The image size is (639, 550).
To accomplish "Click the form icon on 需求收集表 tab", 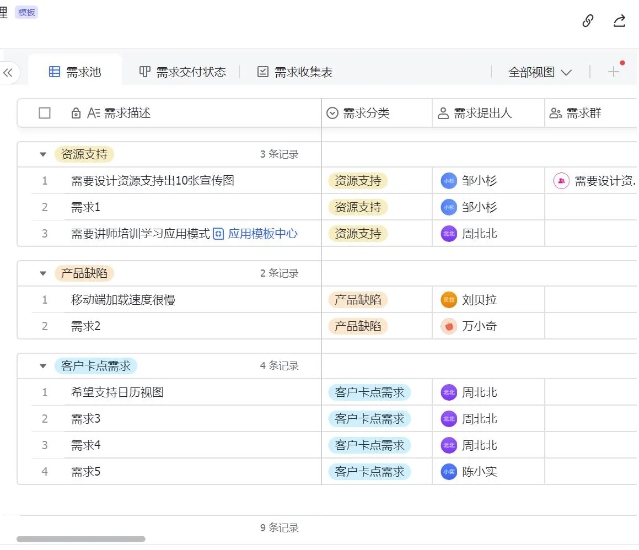I will (263, 72).
